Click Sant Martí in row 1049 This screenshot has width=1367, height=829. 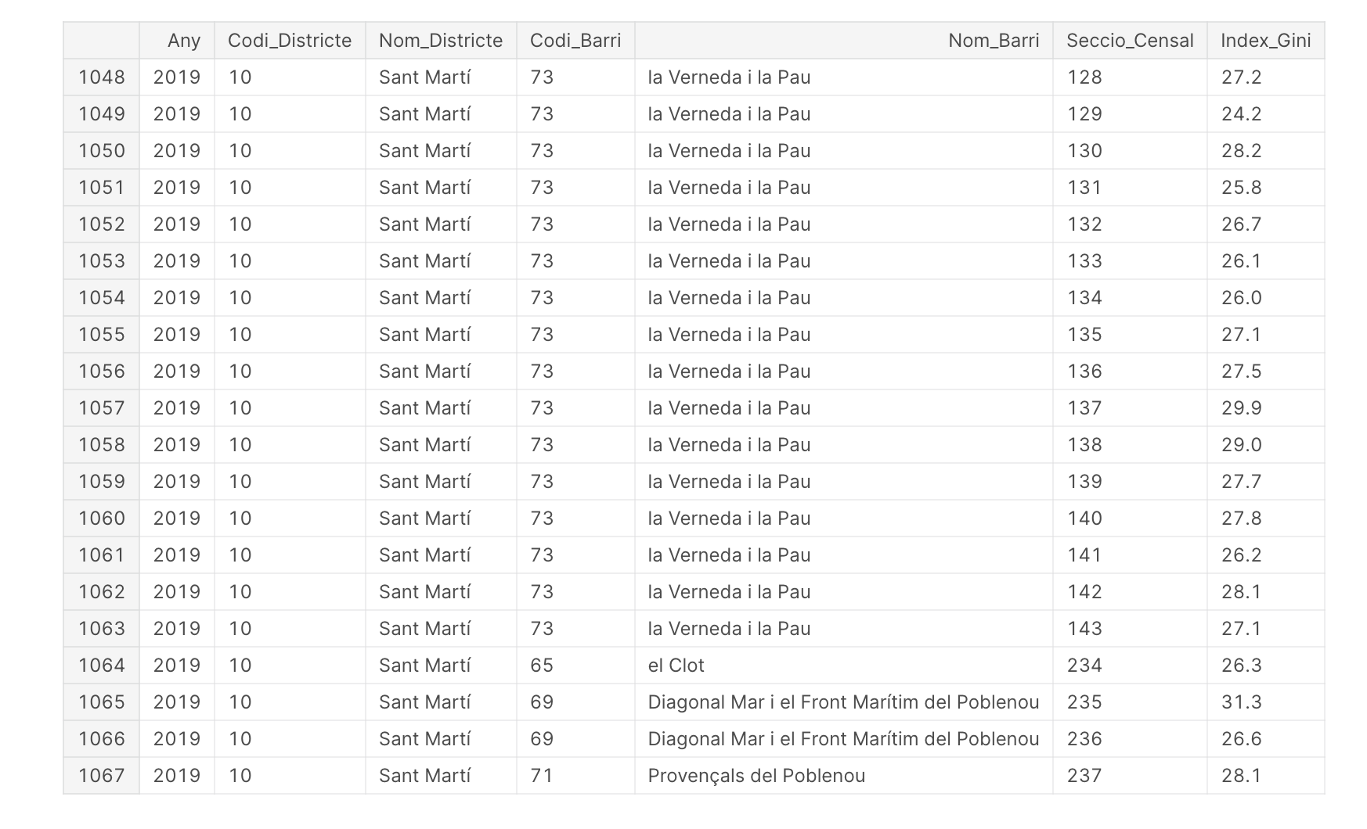(x=424, y=114)
